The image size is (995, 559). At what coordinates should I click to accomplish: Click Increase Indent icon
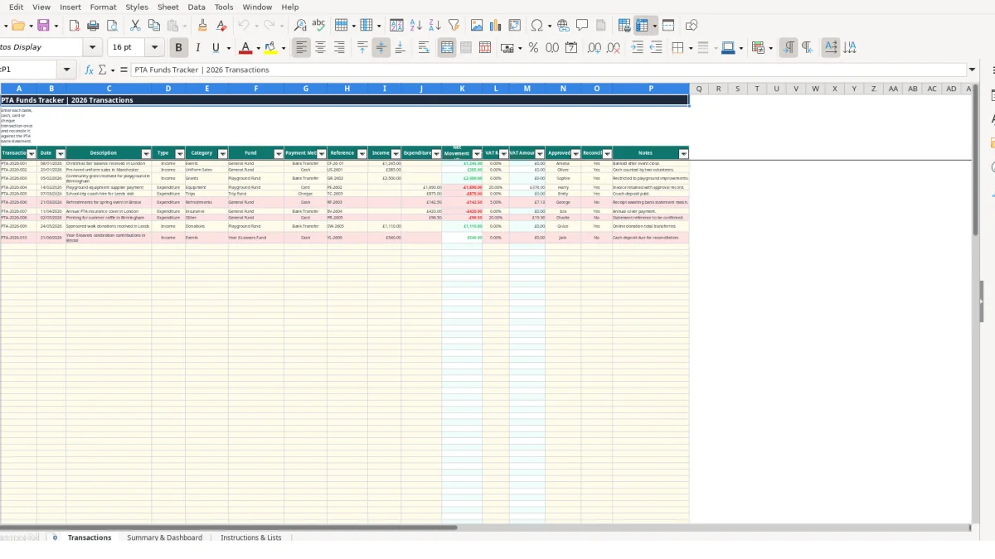pos(637,48)
